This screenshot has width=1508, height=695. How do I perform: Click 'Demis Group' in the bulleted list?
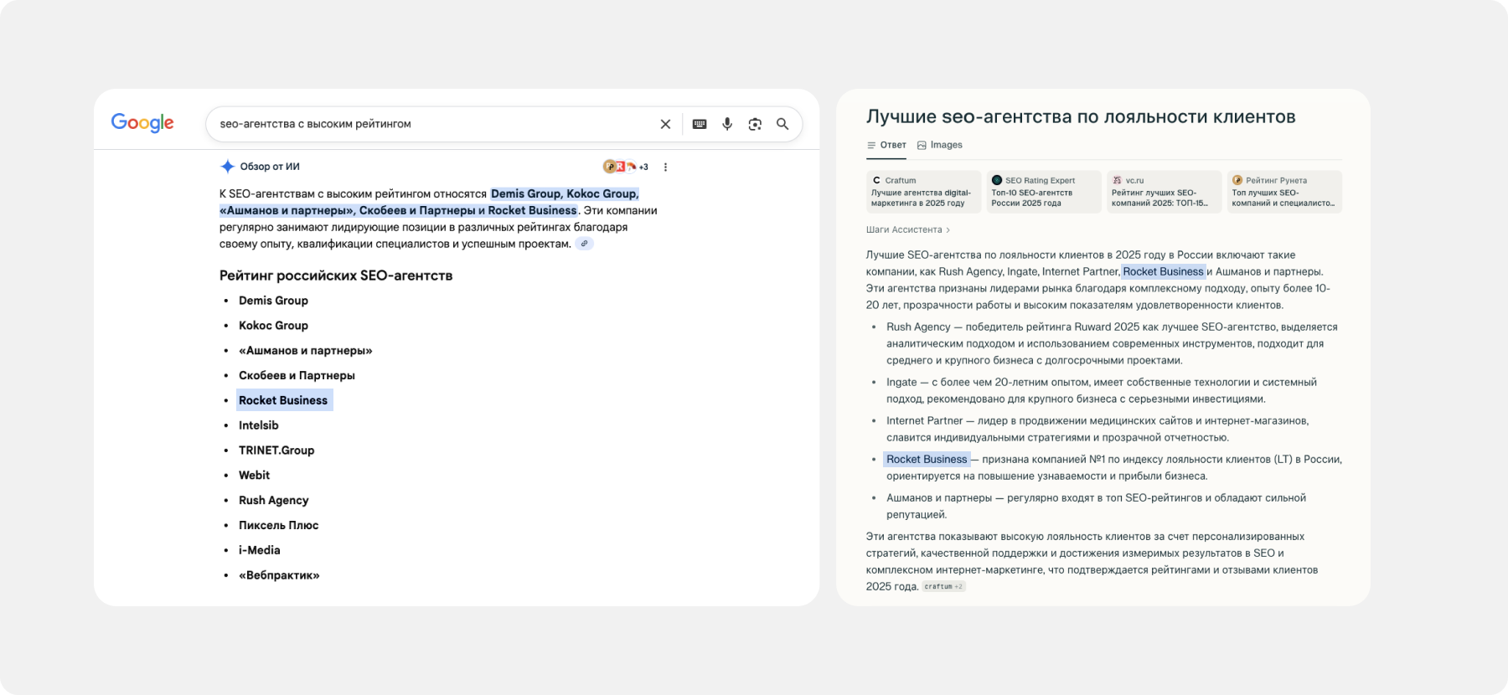click(x=273, y=301)
